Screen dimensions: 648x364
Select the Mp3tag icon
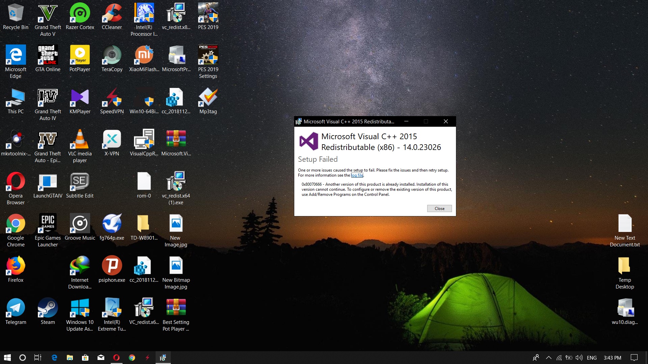(208, 101)
